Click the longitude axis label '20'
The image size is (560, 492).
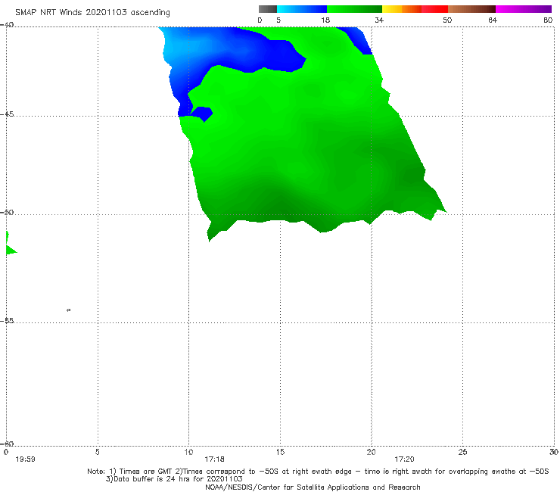click(x=371, y=452)
